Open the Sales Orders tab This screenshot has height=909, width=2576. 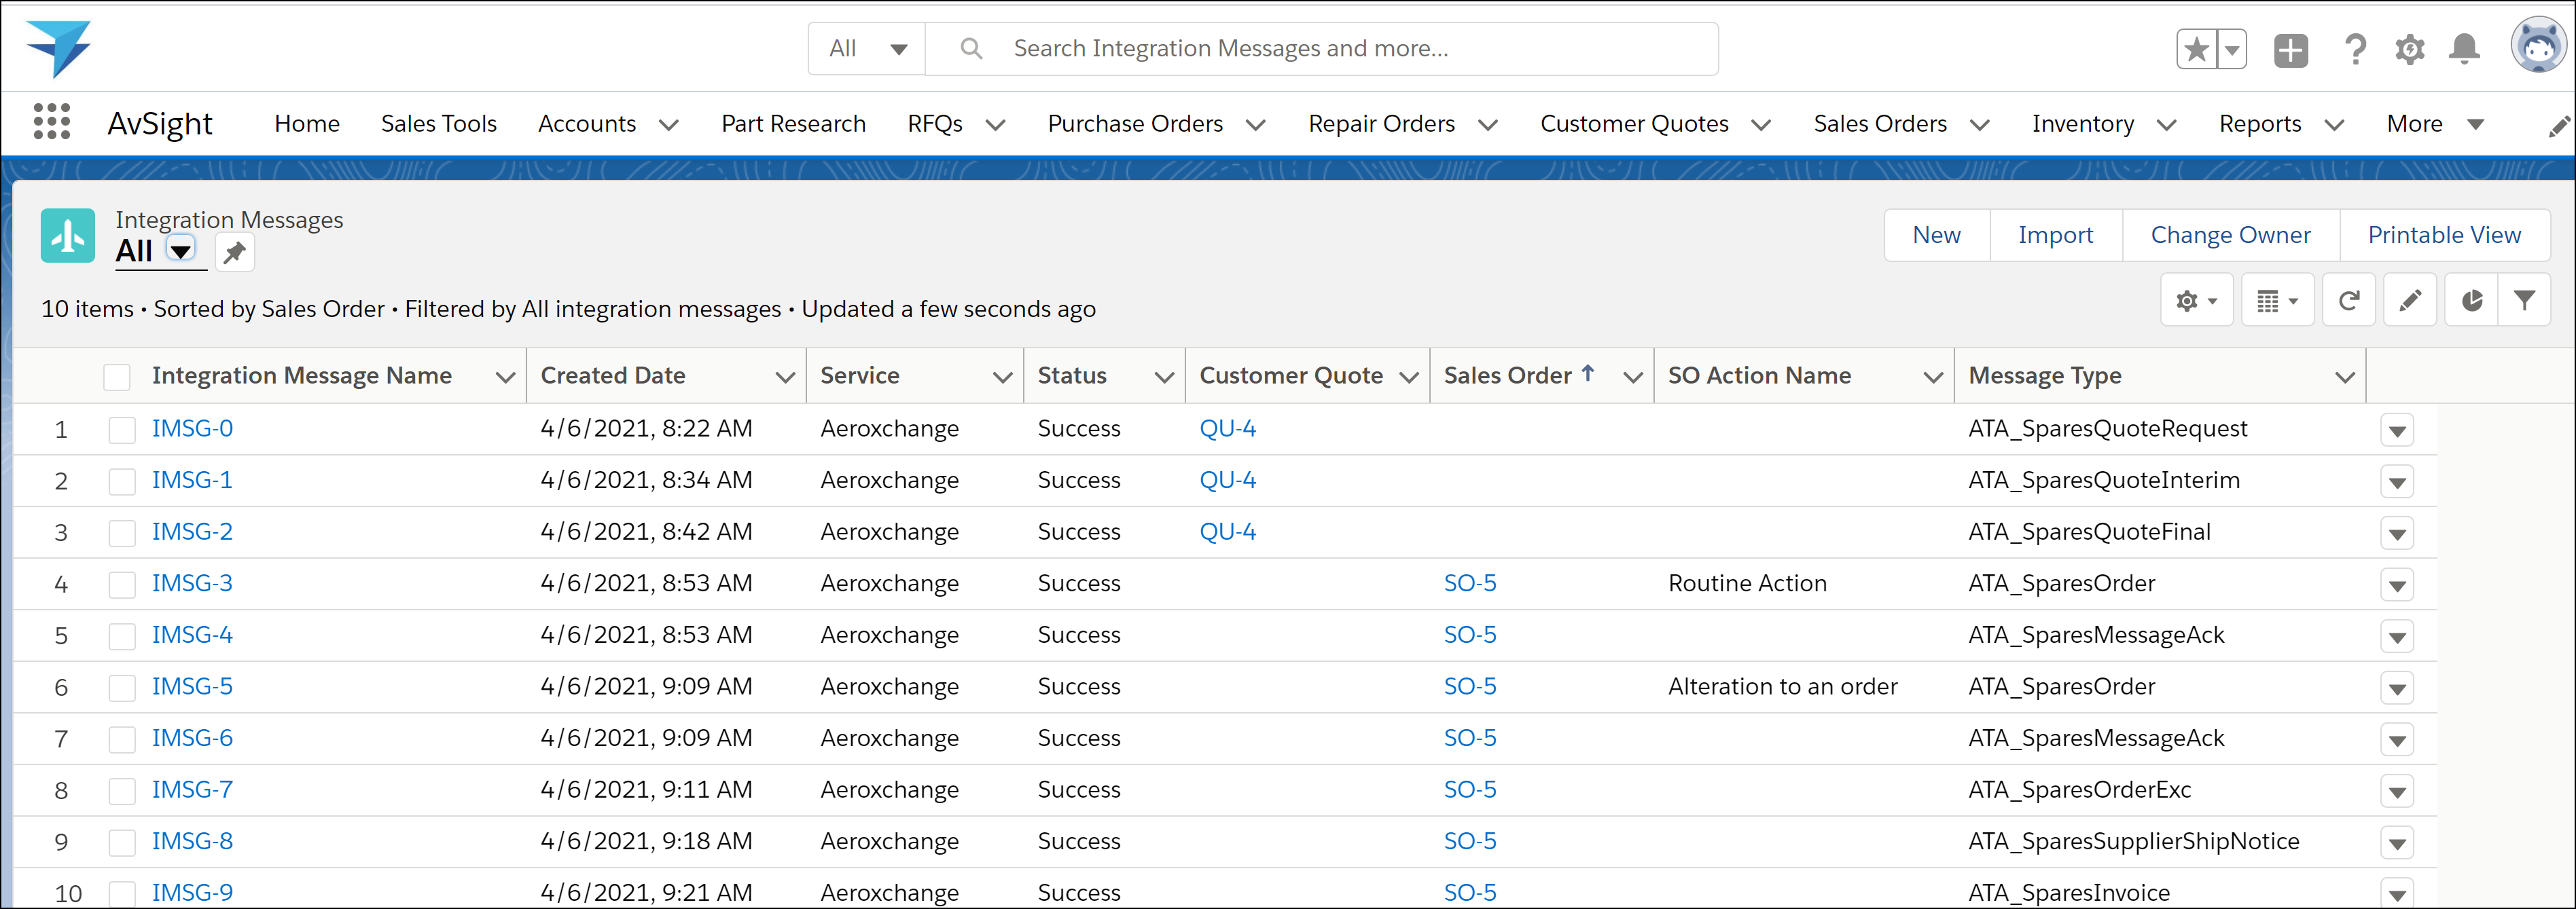[1880, 124]
